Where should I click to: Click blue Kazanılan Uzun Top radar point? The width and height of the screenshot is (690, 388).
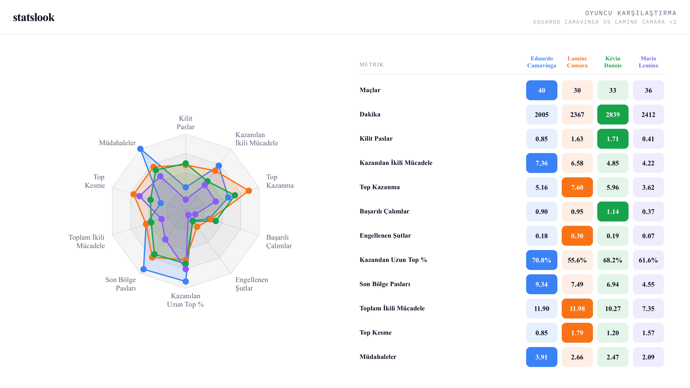tap(186, 281)
